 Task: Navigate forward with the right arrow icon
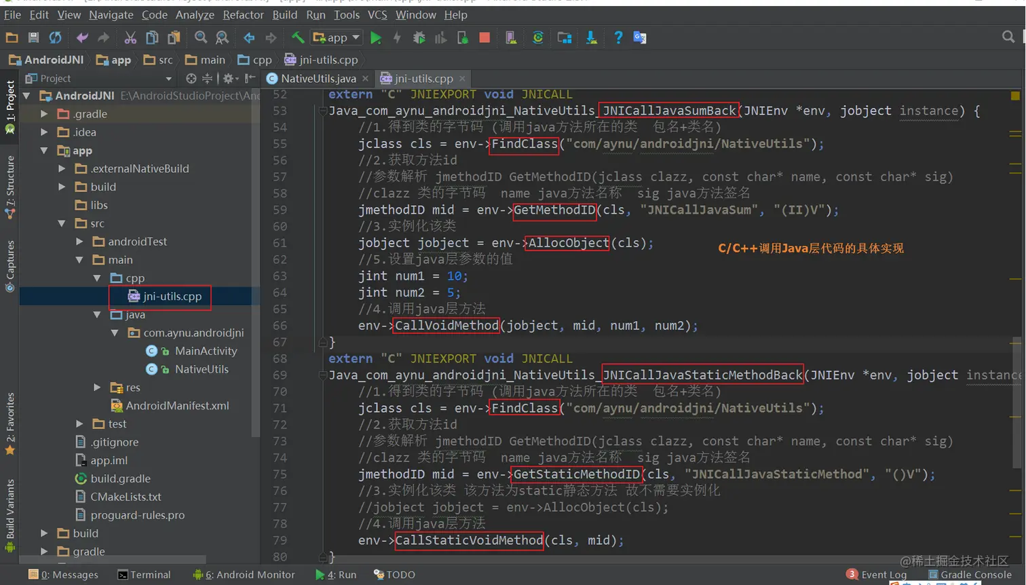[271, 38]
